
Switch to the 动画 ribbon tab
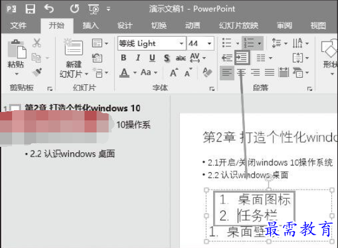tap(193, 25)
